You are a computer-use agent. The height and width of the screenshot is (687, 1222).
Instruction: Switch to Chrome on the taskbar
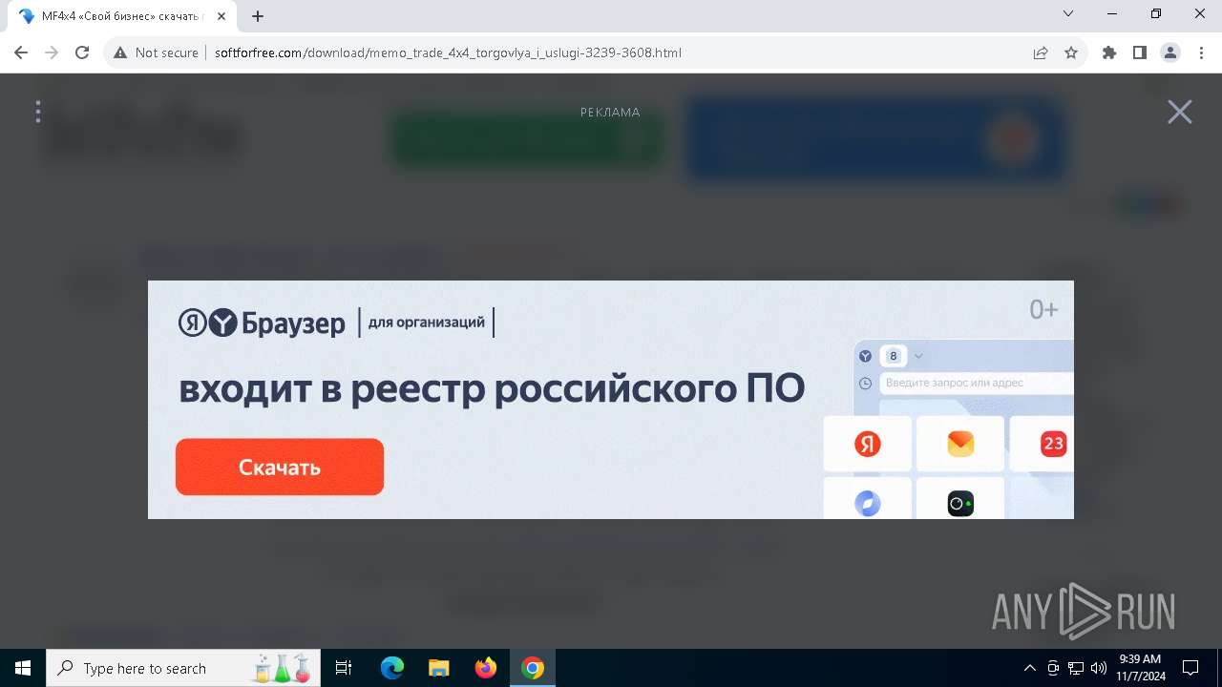click(533, 668)
